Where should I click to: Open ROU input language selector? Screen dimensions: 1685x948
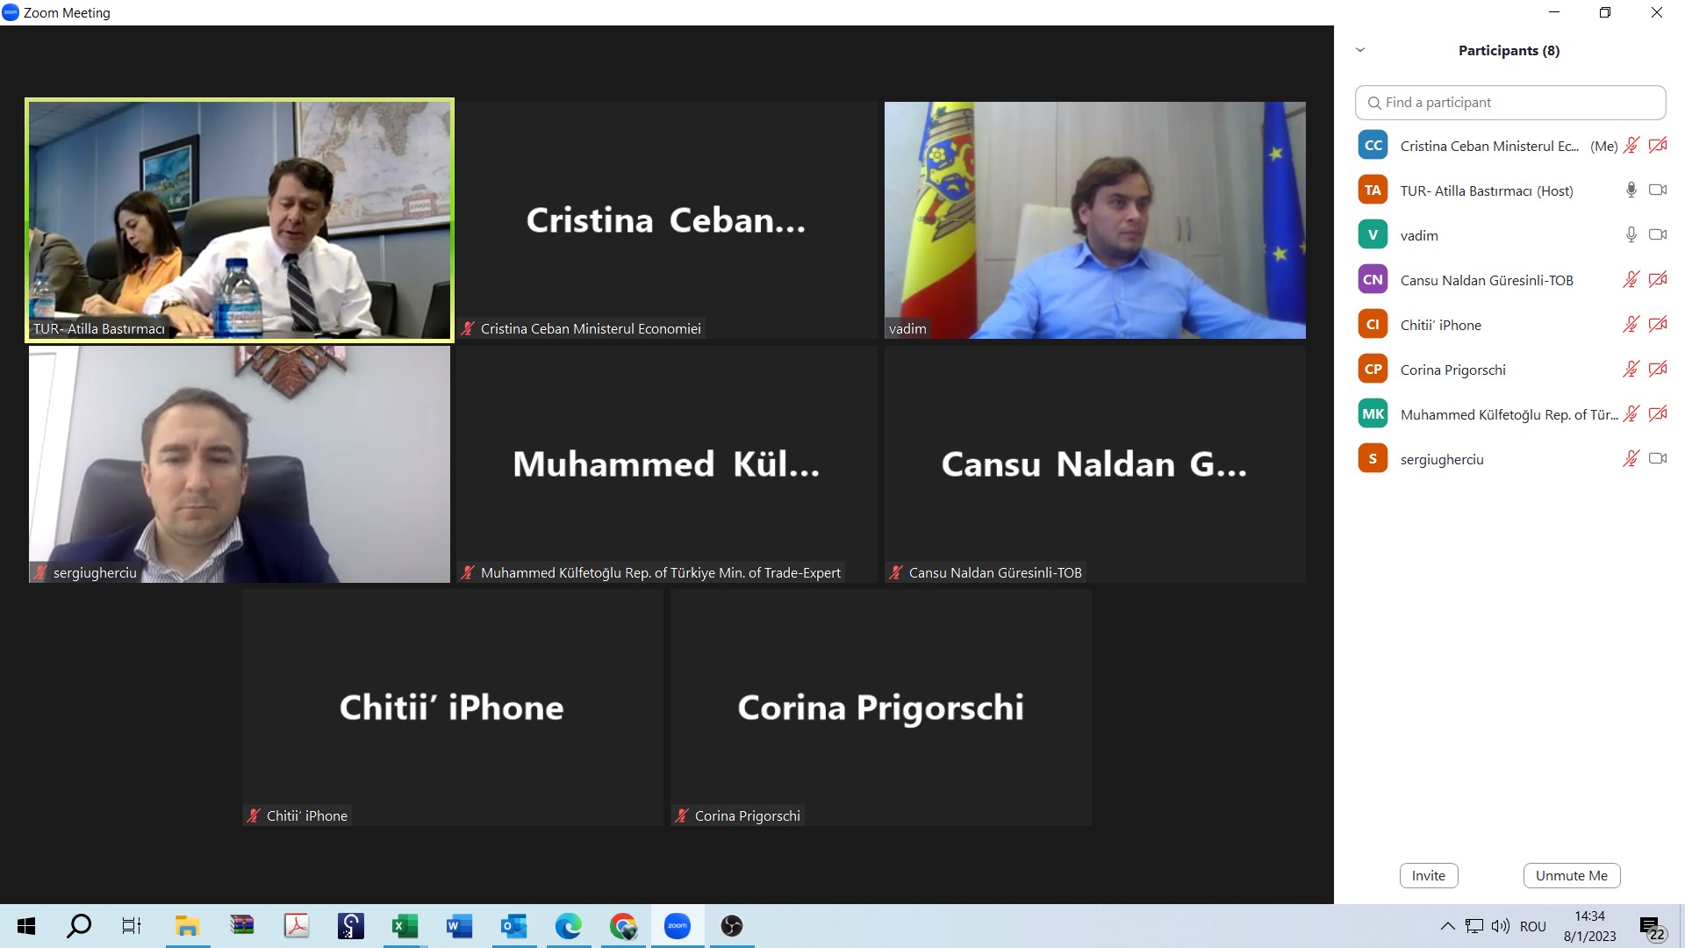pyautogui.click(x=1532, y=926)
